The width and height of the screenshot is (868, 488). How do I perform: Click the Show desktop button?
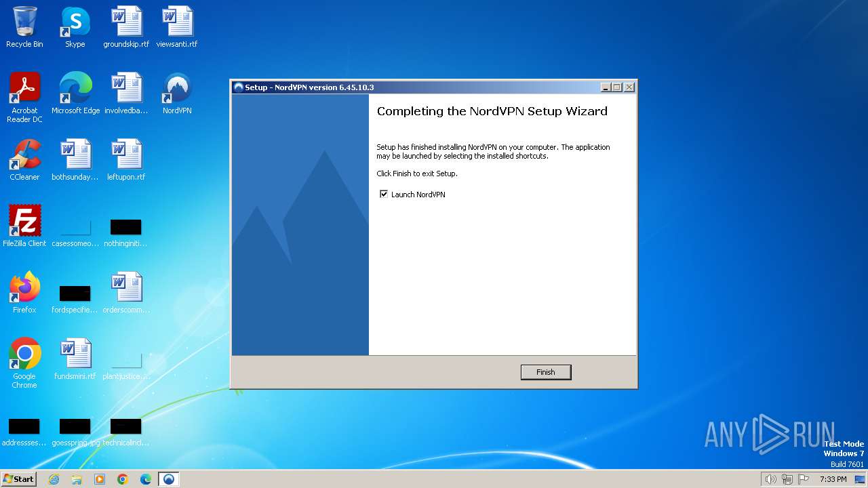[860, 479]
